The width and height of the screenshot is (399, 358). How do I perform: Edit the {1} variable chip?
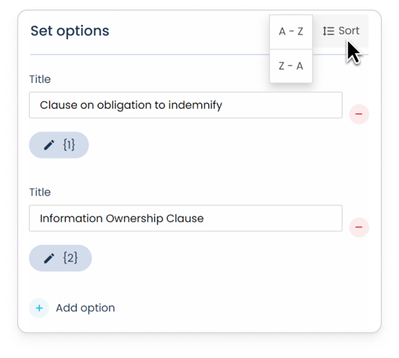(x=59, y=145)
